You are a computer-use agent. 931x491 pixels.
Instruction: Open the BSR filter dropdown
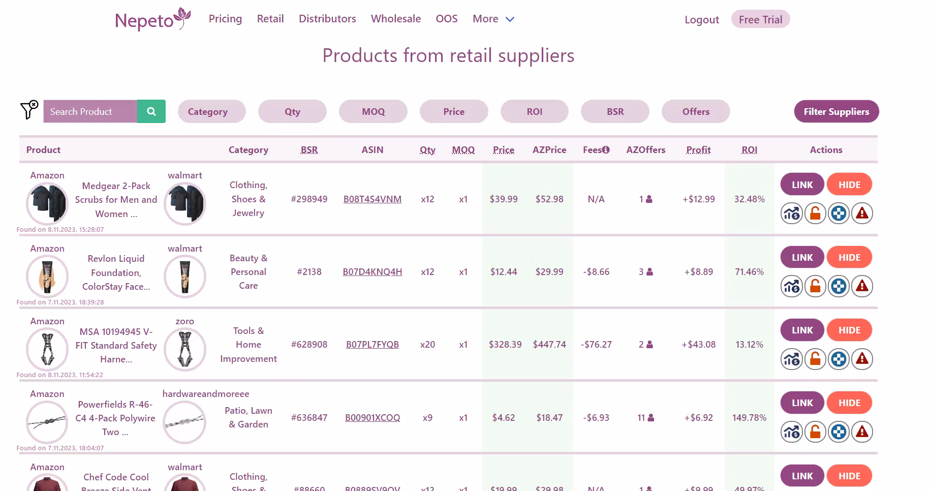tap(615, 111)
